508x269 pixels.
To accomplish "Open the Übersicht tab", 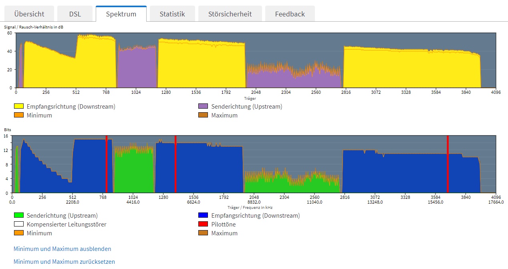I will pyautogui.click(x=29, y=14).
